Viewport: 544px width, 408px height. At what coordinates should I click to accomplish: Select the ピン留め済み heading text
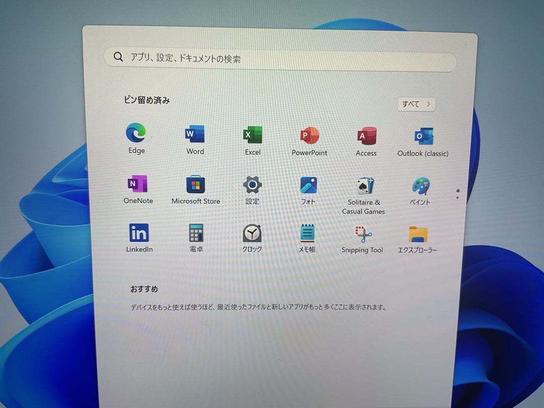(x=147, y=100)
